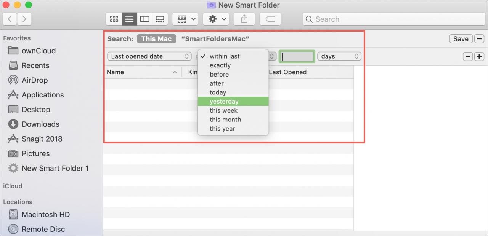The height and width of the screenshot is (236, 488).
Task: Switch to gallery view
Action: tap(160, 19)
